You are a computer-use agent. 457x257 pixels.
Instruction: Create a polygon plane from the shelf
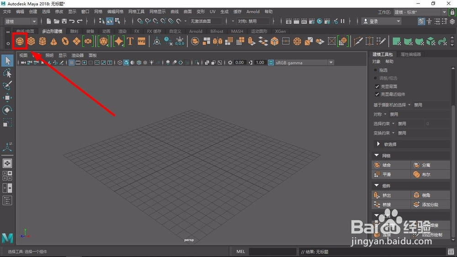[x=76, y=41]
